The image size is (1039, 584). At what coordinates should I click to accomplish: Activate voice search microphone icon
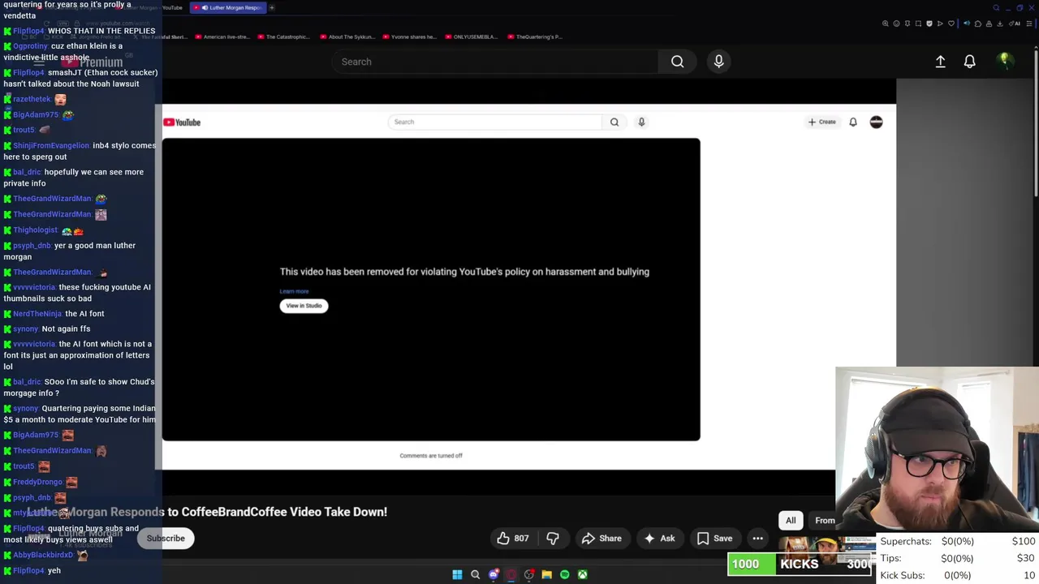coord(718,62)
